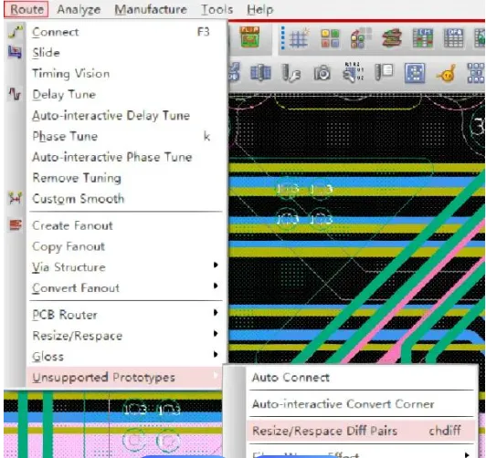The height and width of the screenshot is (458, 486).
Task: Click the camera snapshot icon
Action: click(x=322, y=74)
